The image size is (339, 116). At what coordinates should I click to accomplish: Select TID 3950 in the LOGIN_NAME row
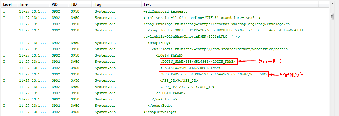[x=75, y=62]
